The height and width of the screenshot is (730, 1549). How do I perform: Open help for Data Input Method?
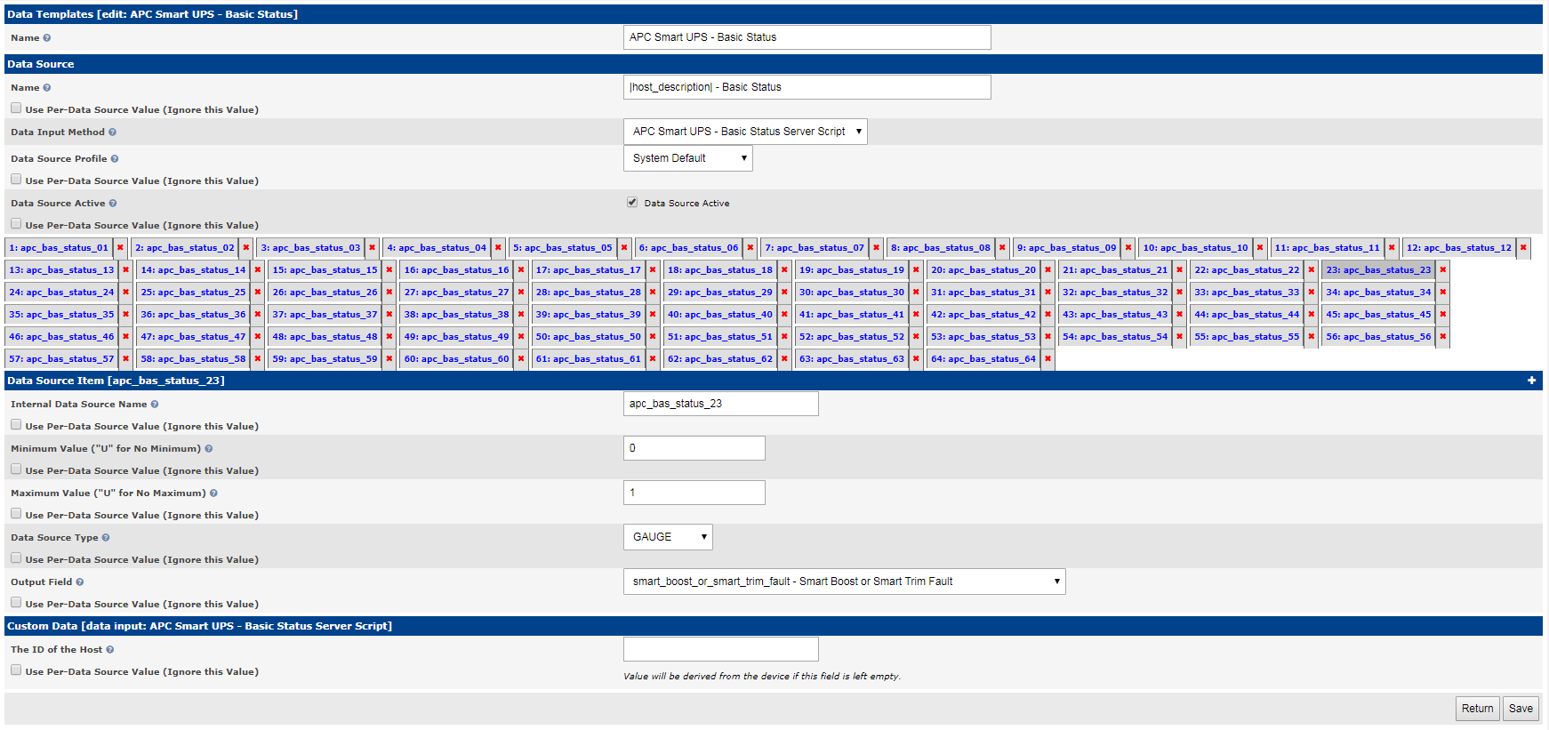112,132
